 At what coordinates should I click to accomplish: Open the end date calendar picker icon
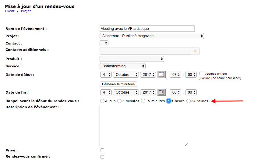point(161,92)
